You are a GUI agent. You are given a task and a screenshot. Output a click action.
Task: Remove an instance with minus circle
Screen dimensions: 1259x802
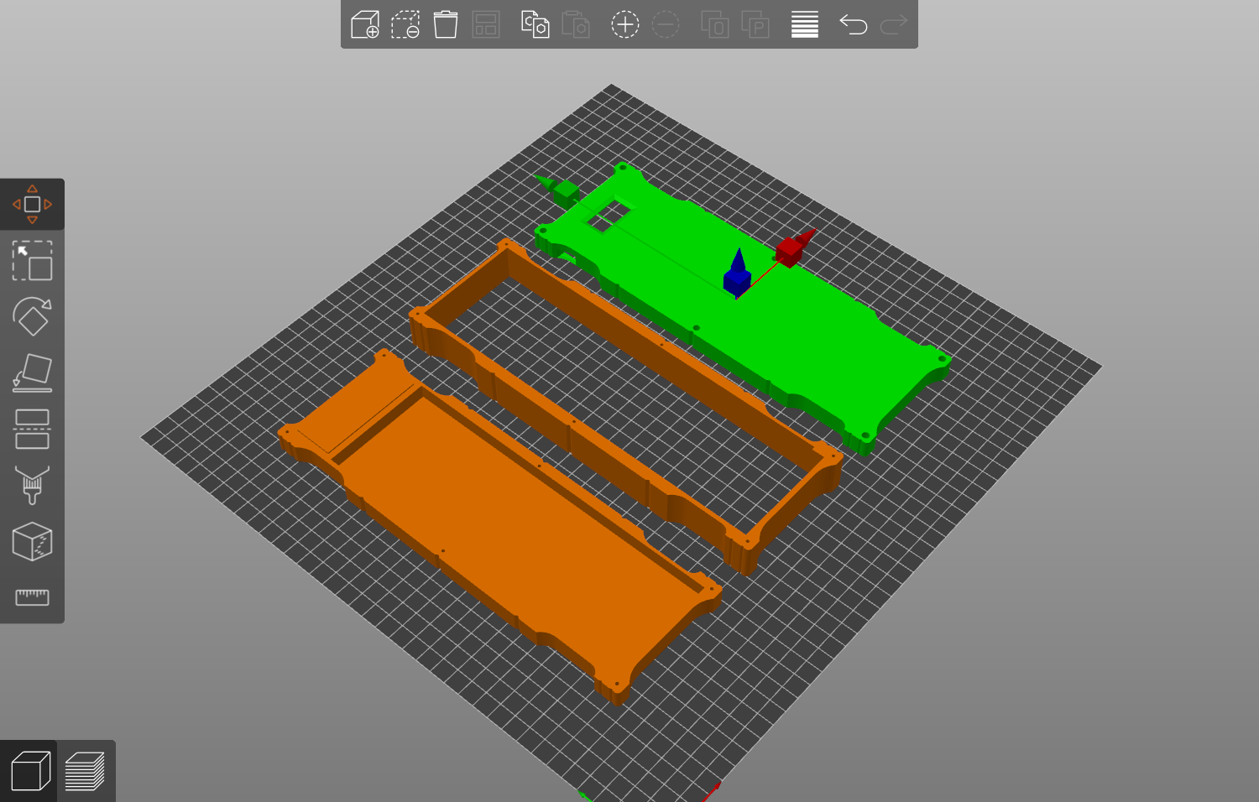(x=666, y=24)
